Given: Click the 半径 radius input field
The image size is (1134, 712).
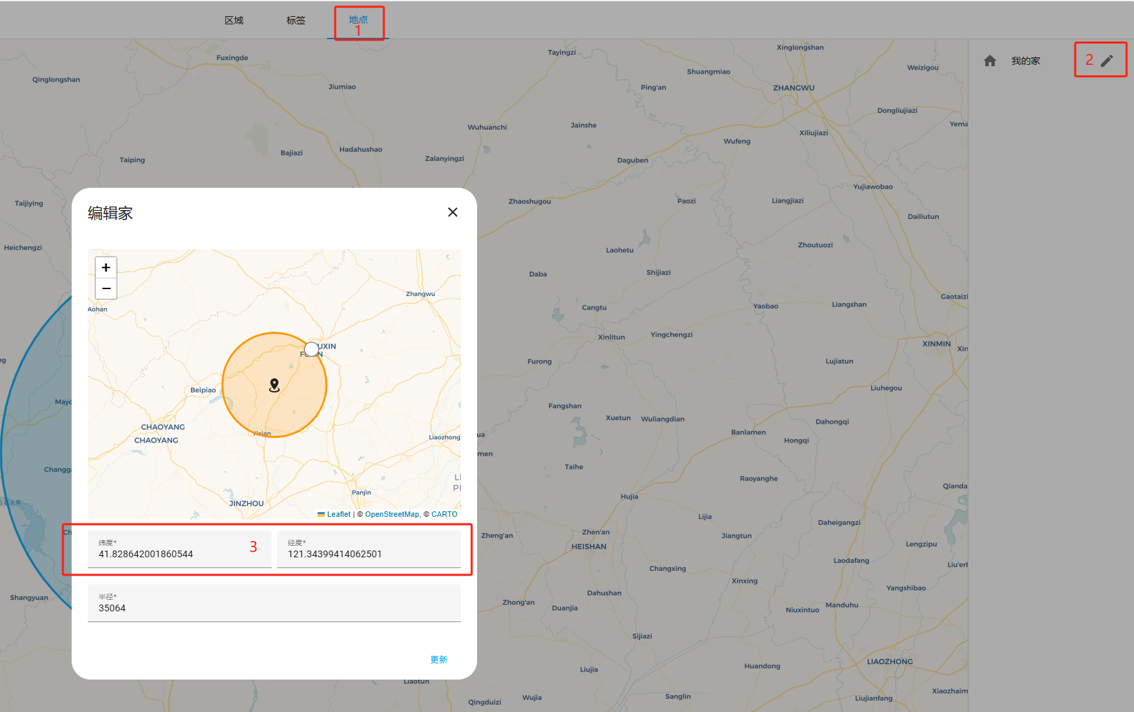Looking at the screenshot, I should (x=274, y=608).
